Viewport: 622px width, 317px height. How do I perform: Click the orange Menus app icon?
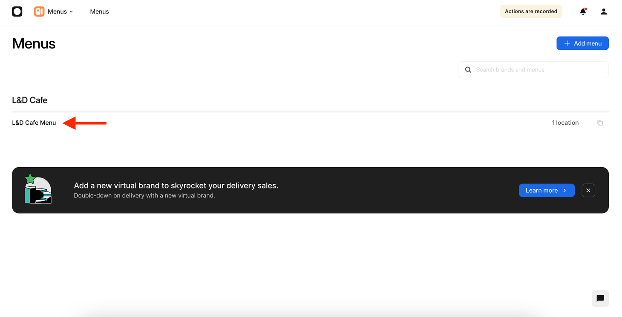coord(39,11)
